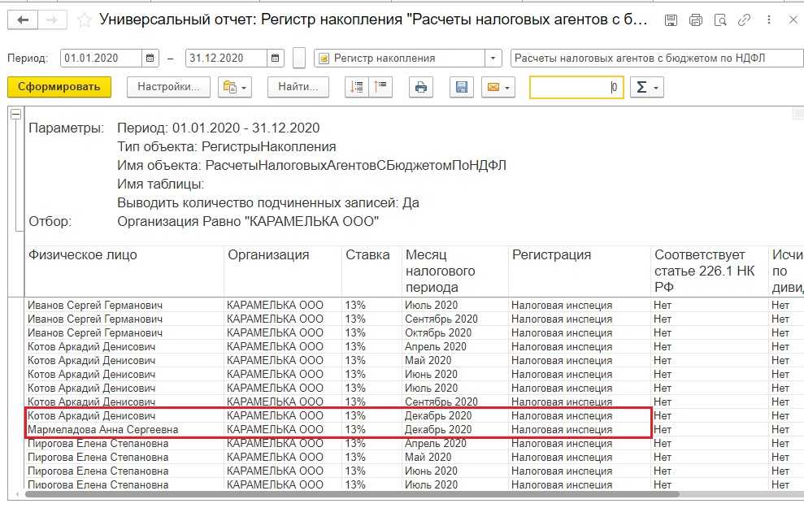Select Мармеладова Анна Сергеевна row cell
Viewport: 804px width, 508px height.
click(103, 429)
